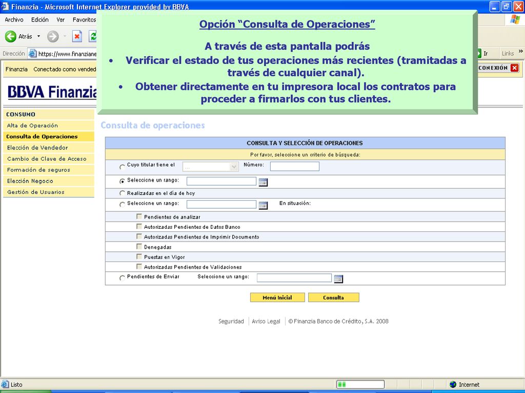
Task: Open the Seguridad footer link
Action: click(x=231, y=321)
